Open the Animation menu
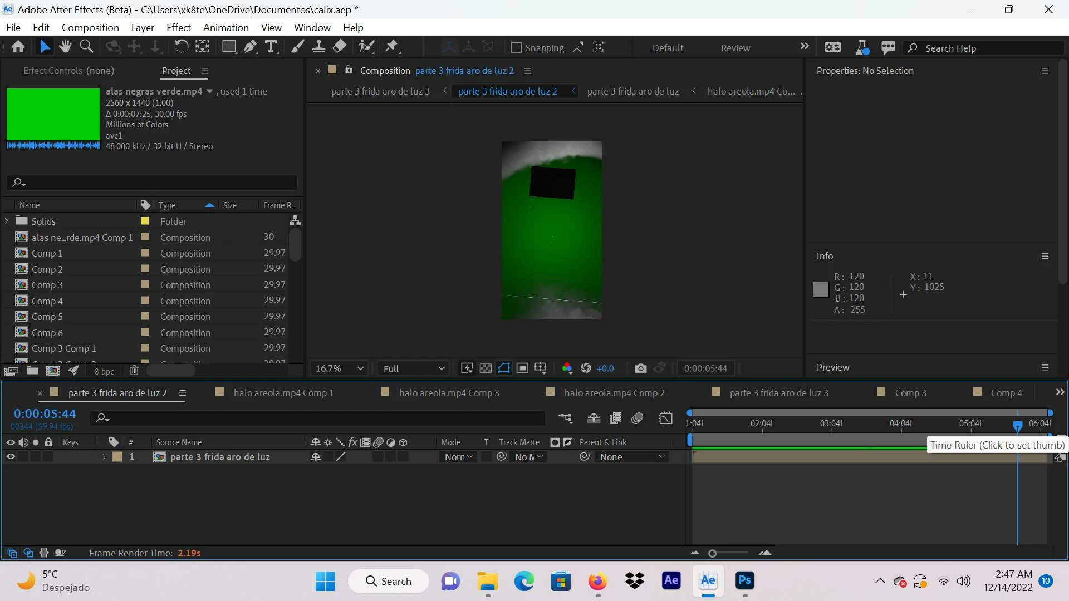 [225, 27]
